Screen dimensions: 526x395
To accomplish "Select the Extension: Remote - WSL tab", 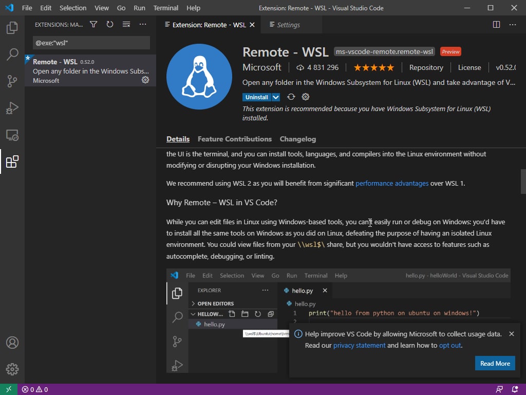I will pos(209,25).
